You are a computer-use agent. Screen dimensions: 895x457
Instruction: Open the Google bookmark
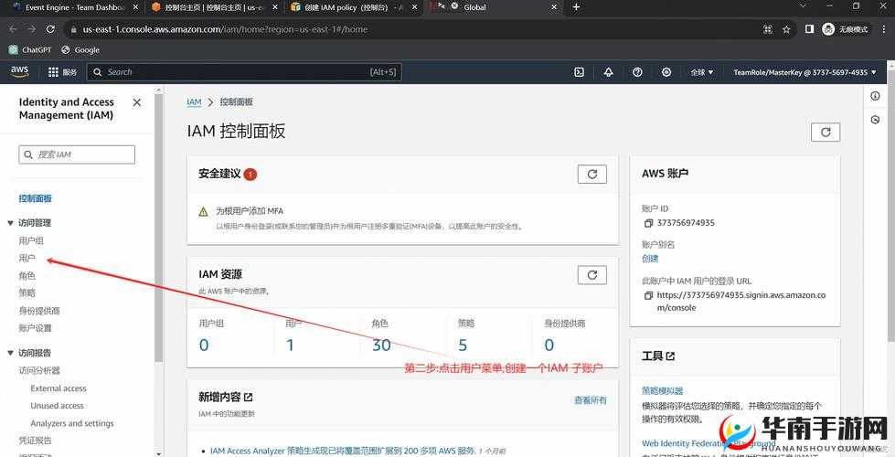click(x=80, y=50)
